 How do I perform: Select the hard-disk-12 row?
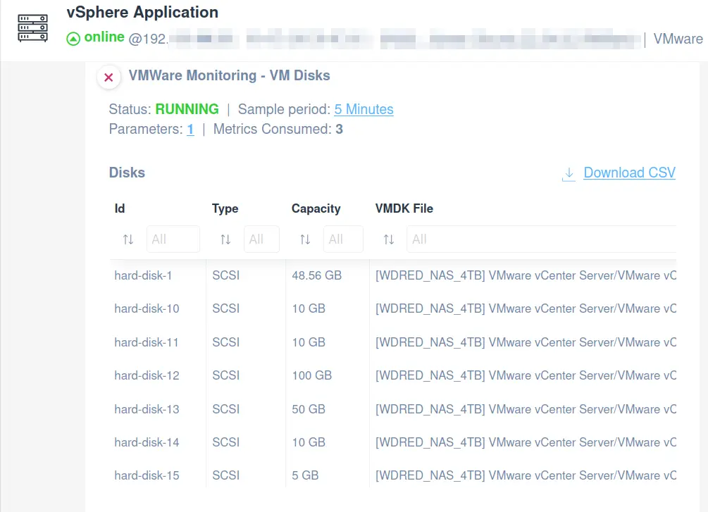147,375
